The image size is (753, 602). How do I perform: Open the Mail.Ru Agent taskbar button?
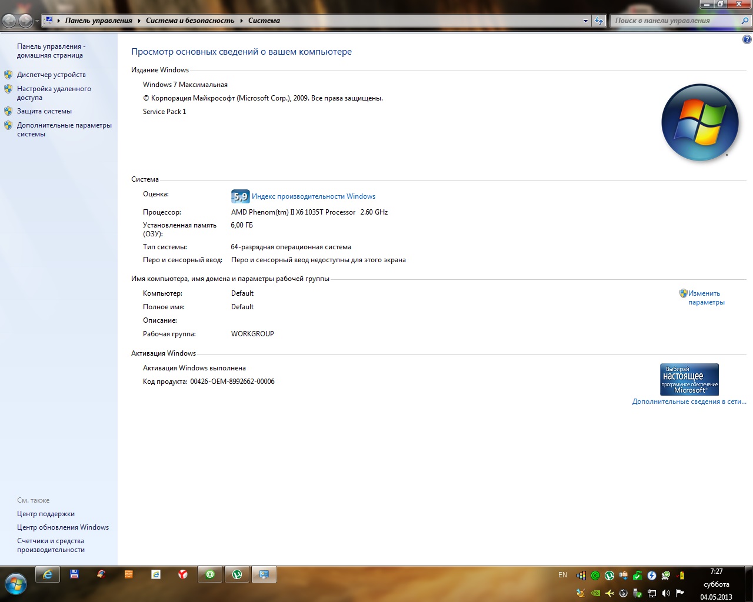[210, 574]
